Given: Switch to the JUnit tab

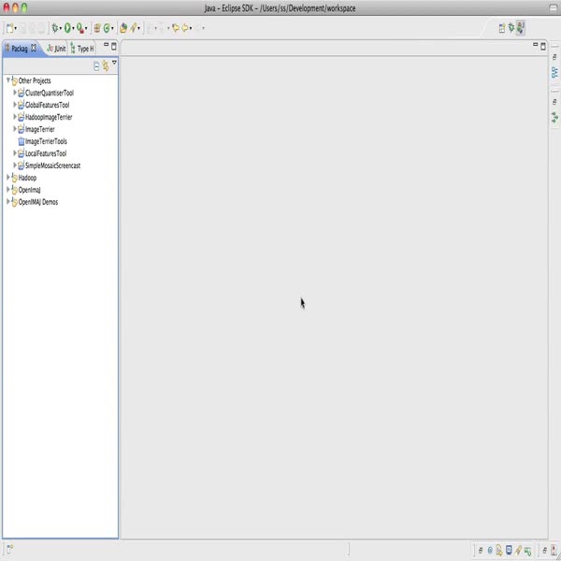Looking at the screenshot, I should click(55, 48).
